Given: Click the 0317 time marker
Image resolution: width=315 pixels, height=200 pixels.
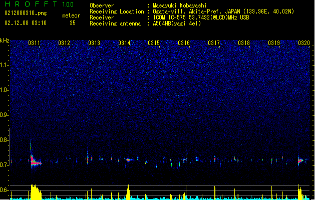Looking at the screenshot, I should coord(214,43).
